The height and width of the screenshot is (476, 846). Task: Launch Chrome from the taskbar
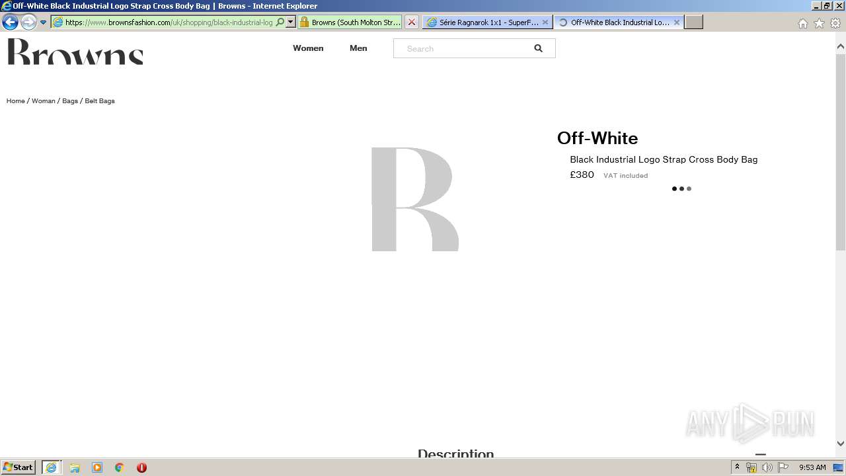[x=120, y=467]
